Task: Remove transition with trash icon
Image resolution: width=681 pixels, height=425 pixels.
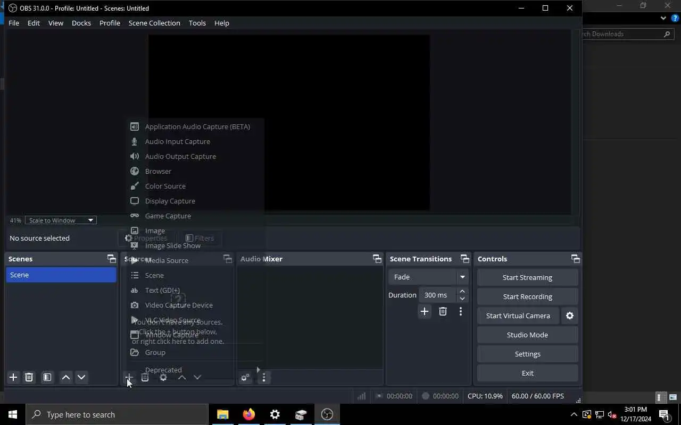Action: [x=443, y=311]
